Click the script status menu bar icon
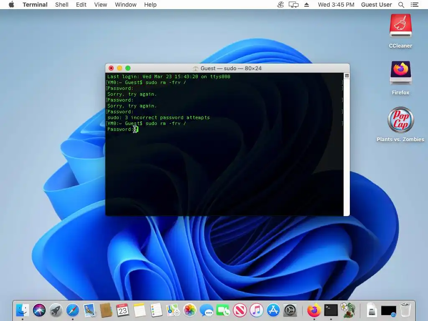The image size is (428, 321). pos(280,5)
